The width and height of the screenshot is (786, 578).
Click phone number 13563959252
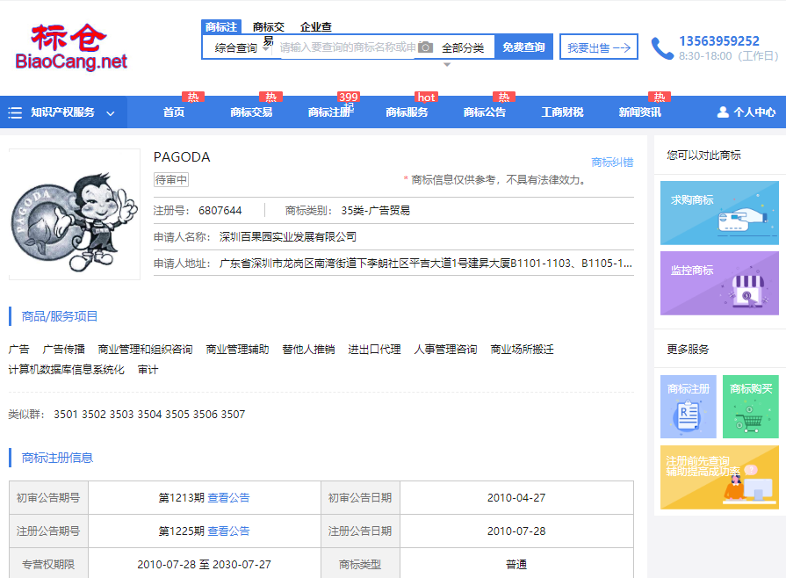pyautogui.click(x=719, y=41)
